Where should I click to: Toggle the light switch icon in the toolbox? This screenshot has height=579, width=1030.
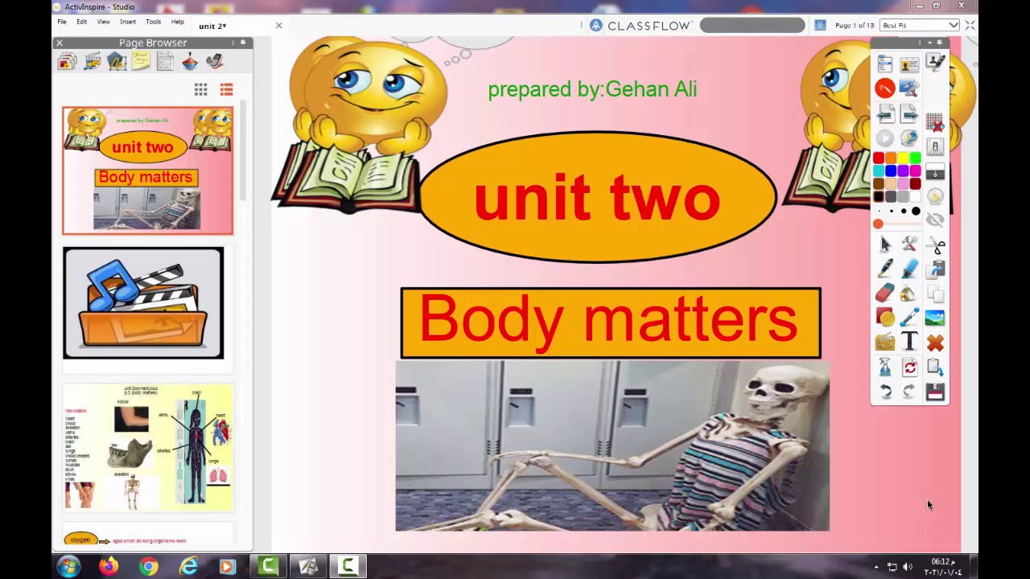[935, 147]
